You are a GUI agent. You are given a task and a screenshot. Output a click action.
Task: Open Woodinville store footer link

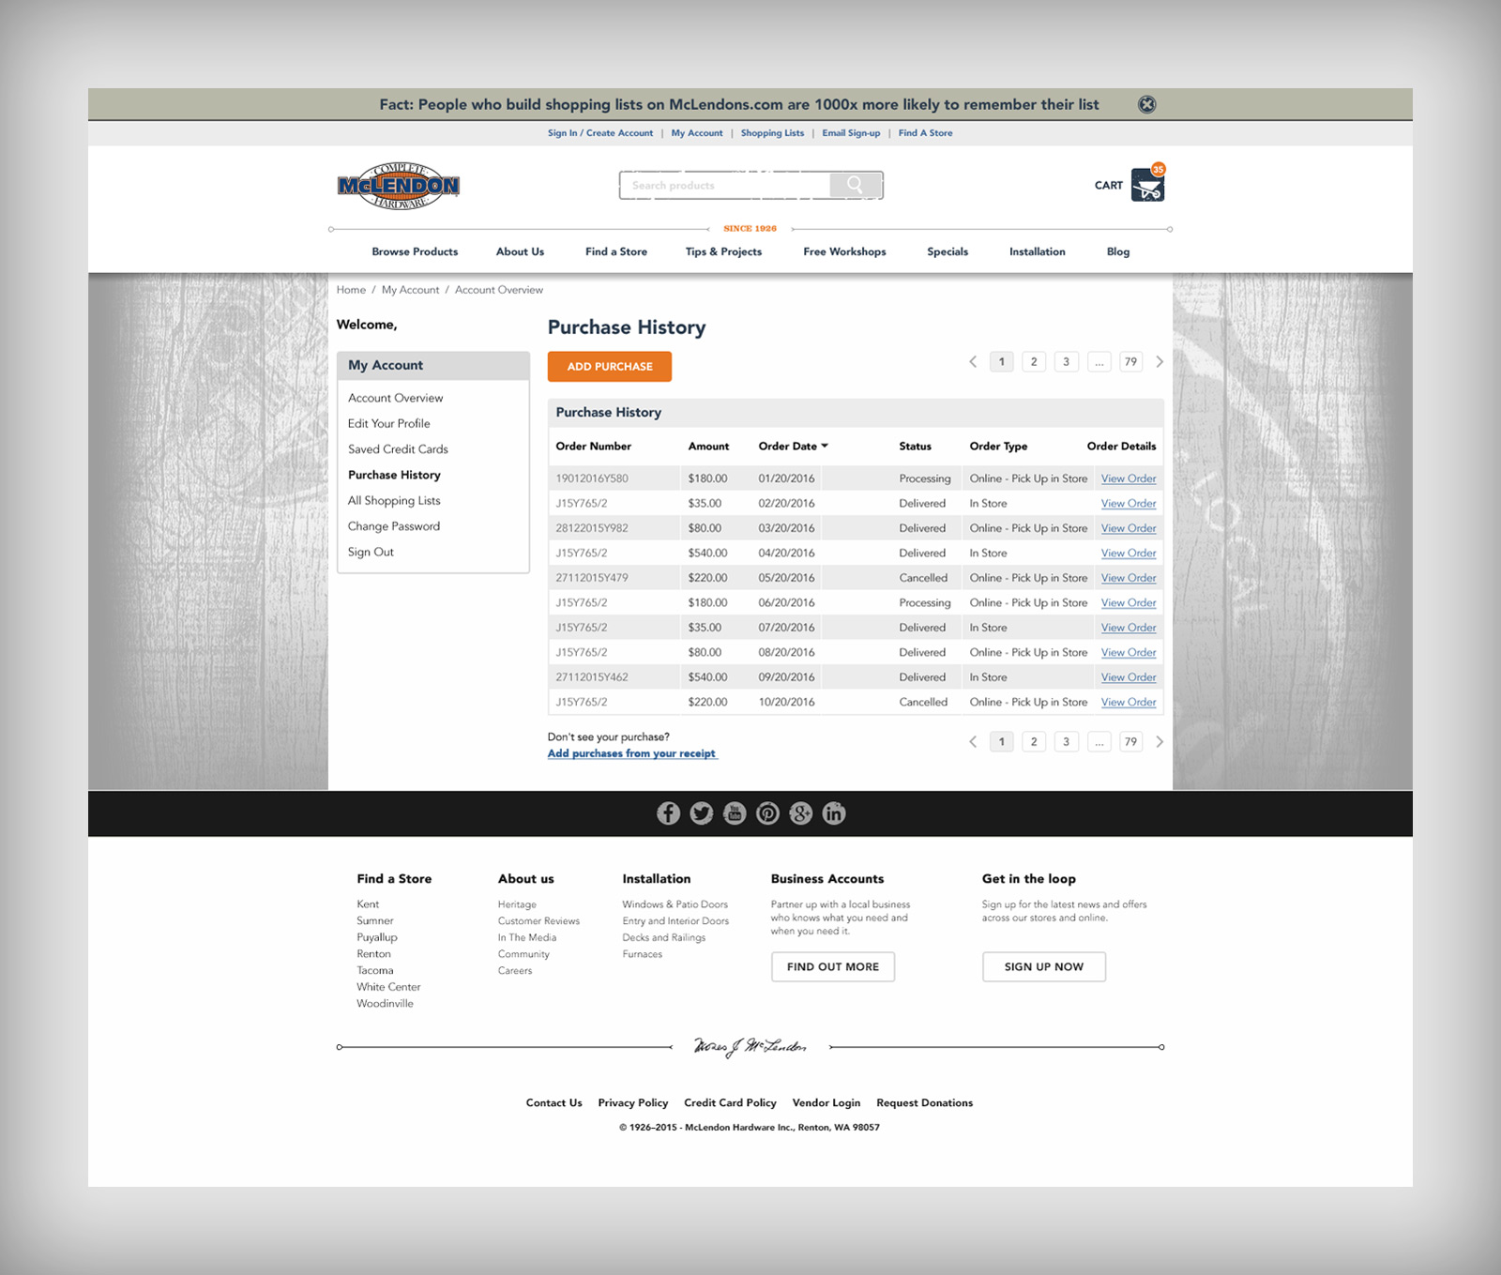(x=385, y=1004)
